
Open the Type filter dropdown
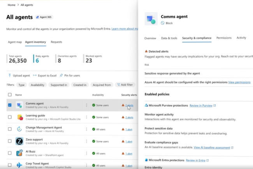[21, 85]
